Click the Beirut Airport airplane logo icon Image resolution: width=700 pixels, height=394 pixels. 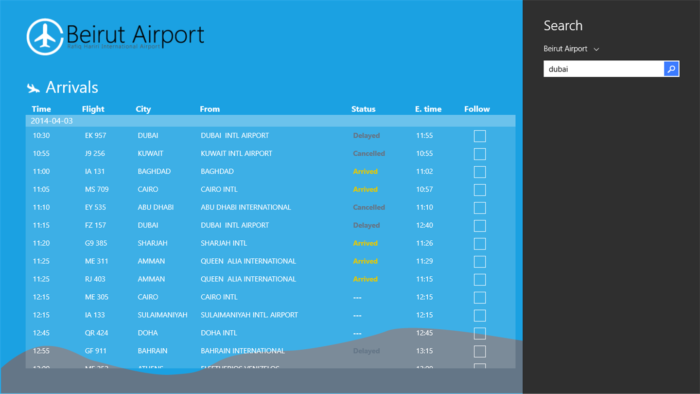(45, 36)
